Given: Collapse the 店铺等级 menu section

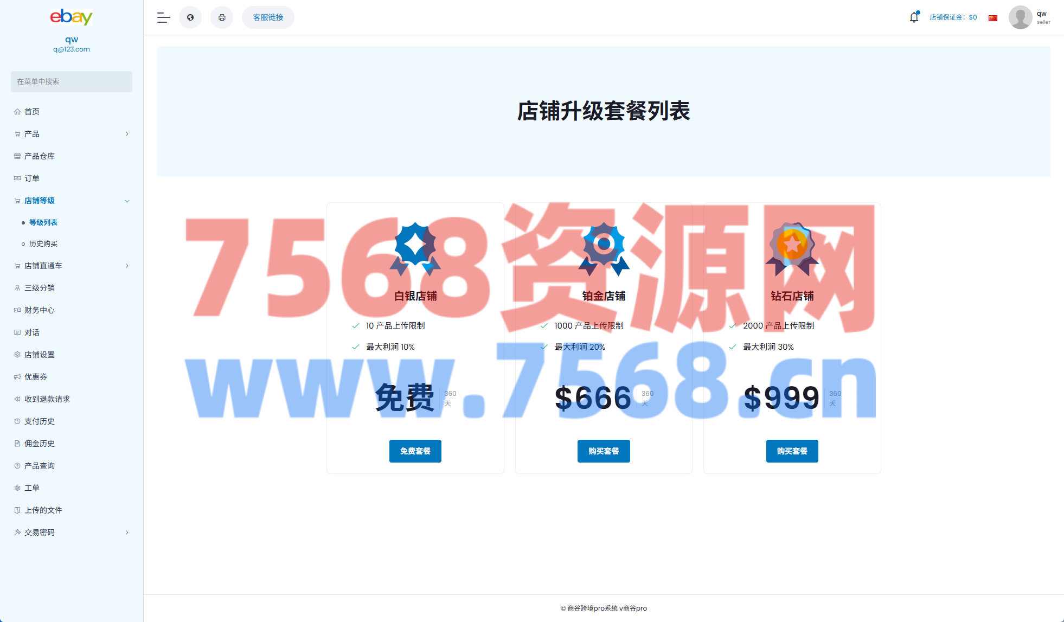Looking at the screenshot, I should [x=127, y=201].
